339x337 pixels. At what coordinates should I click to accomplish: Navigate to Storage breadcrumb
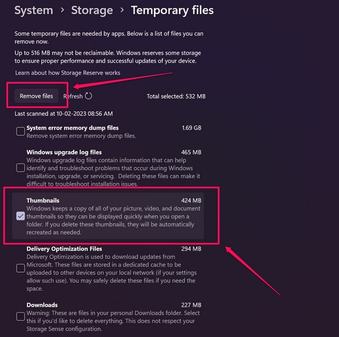(92, 11)
